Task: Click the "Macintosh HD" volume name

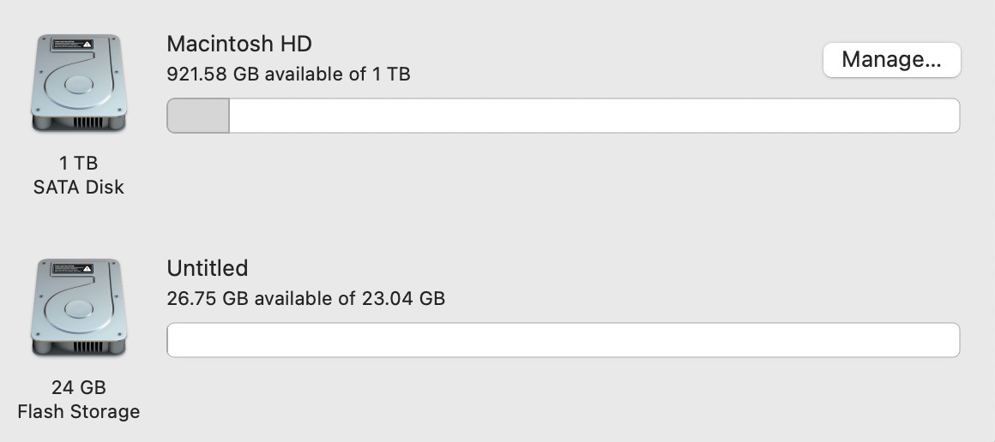Action: 239,44
